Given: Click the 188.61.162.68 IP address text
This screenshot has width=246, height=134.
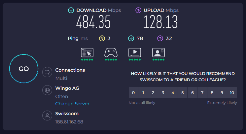Looking at the screenshot, I should click(69, 122).
